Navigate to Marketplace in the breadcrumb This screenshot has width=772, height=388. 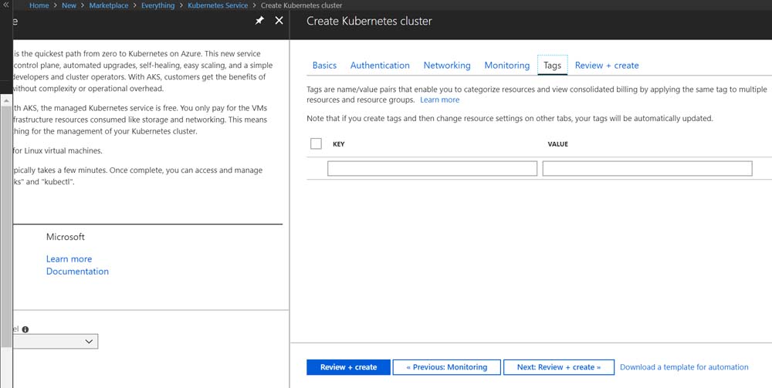[108, 5]
